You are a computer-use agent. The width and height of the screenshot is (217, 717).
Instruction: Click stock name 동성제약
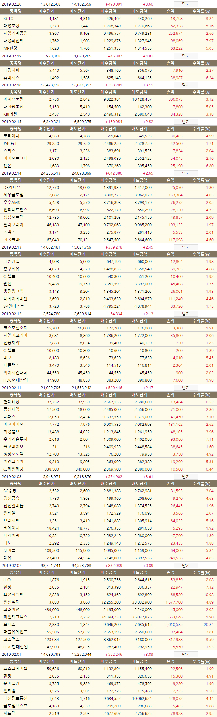(x=11, y=410)
